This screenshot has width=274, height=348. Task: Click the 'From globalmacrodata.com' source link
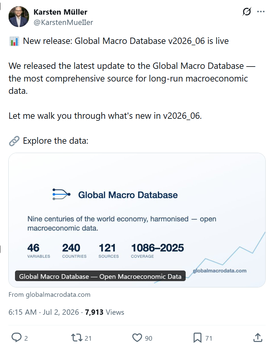tap(49, 294)
